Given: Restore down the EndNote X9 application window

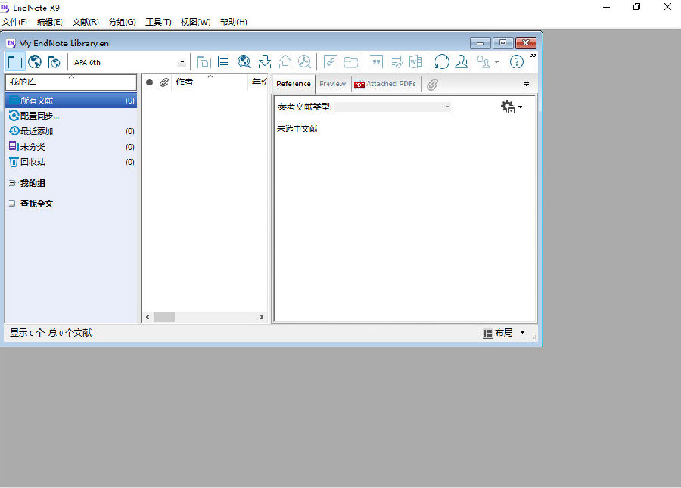Looking at the screenshot, I should (636, 7).
